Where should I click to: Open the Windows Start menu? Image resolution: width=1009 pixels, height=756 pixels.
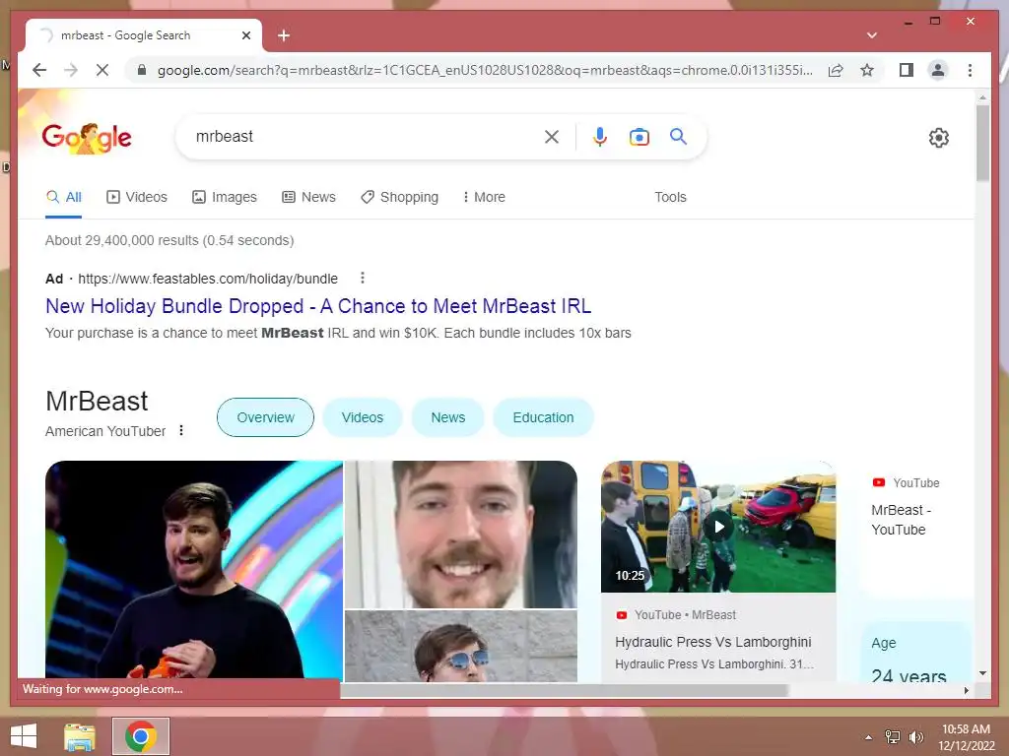click(x=24, y=736)
